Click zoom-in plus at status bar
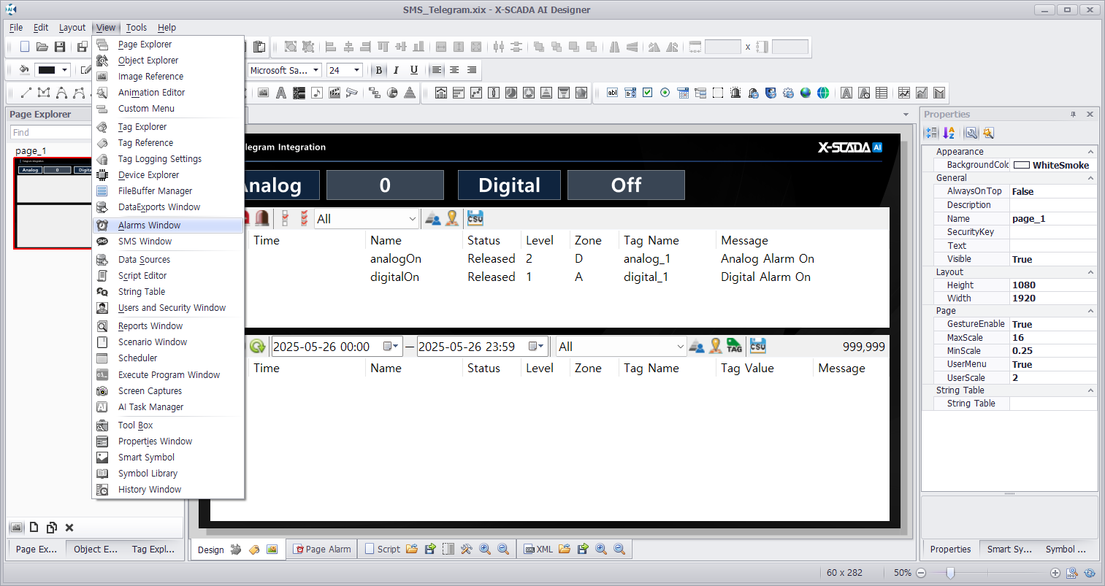 tap(1055, 573)
